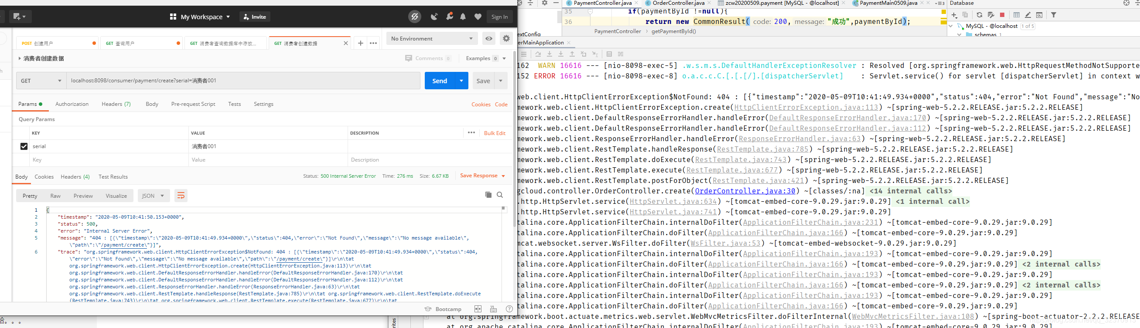Click the Bulk Edit link
The image size is (1140, 328).
tap(494, 133)
